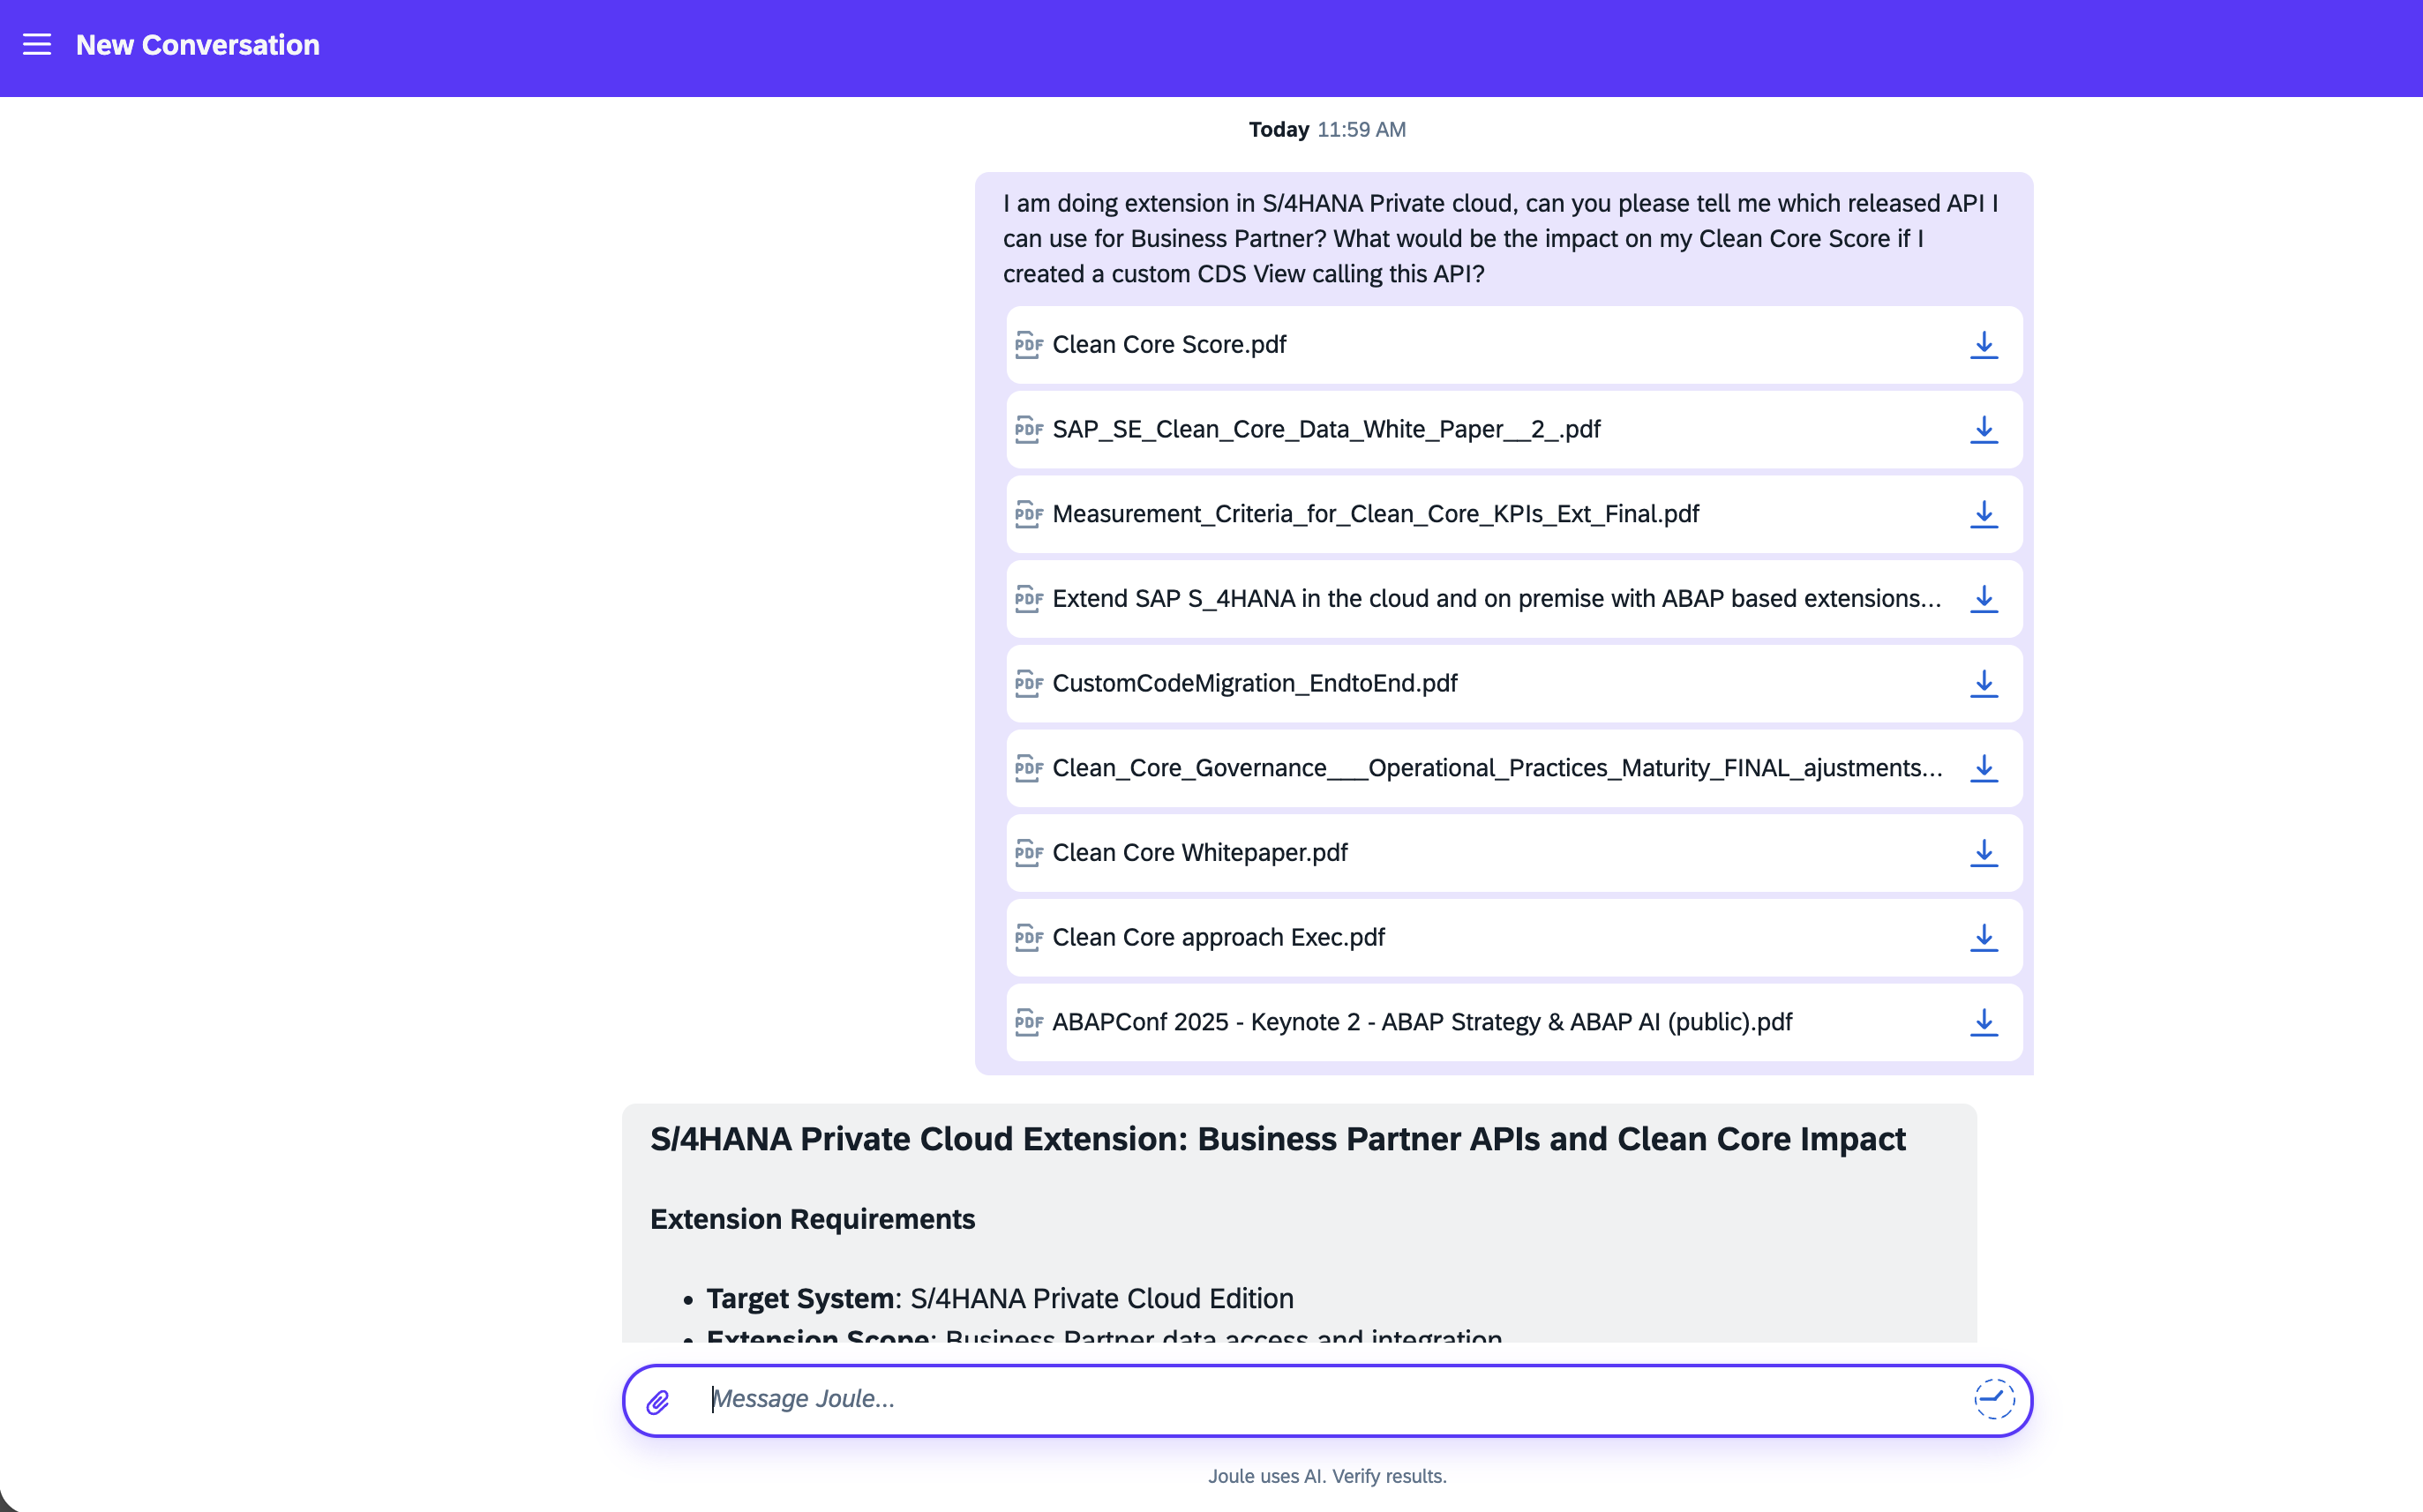Open CustomCodeMigration_EndtoEnd.pdf attachment
This screenshot has height=1512, width=2423.
click(1254, 684)
